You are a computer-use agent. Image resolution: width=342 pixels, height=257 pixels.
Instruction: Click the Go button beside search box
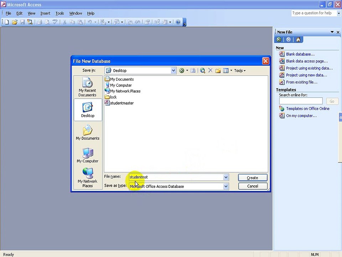pos(332,101)
